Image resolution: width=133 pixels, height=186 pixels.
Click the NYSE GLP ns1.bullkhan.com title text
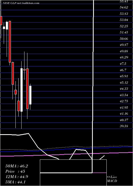point(21,3)
